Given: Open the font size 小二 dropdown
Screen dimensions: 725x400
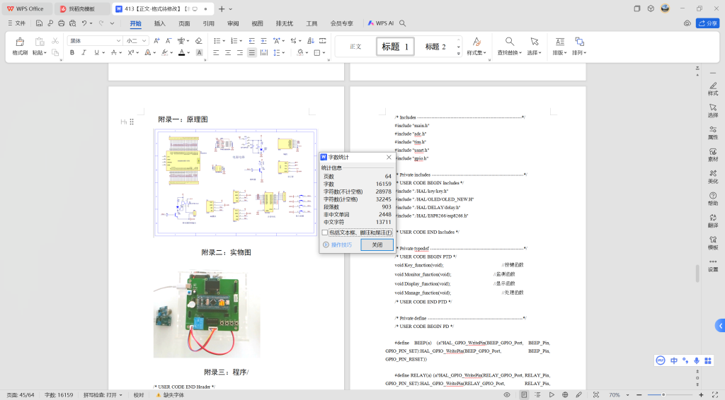Looking at the screenshot, I should 144,40.
